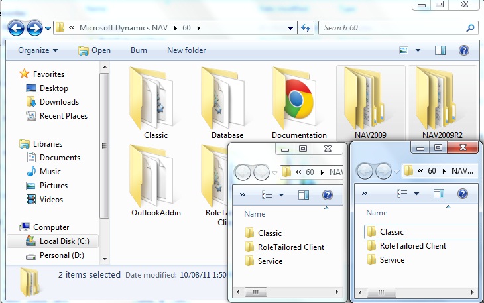The height and width of the screenshot is (303, 484).
Task: Toggle preview pane in right small window
Action: point(439,194)
